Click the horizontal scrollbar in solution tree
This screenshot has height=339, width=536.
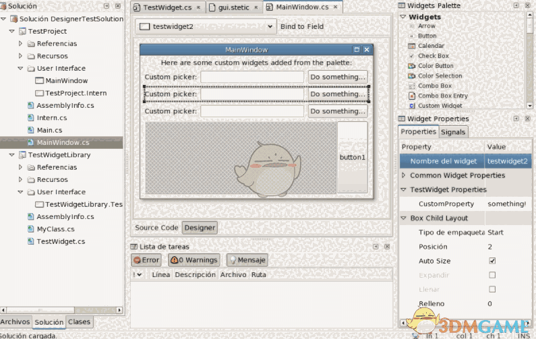click(x=61, y=310)
